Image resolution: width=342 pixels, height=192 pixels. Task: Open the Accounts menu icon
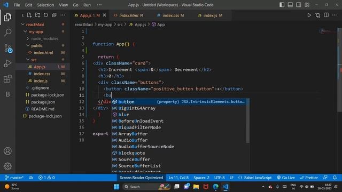click(x=7, y=151)
